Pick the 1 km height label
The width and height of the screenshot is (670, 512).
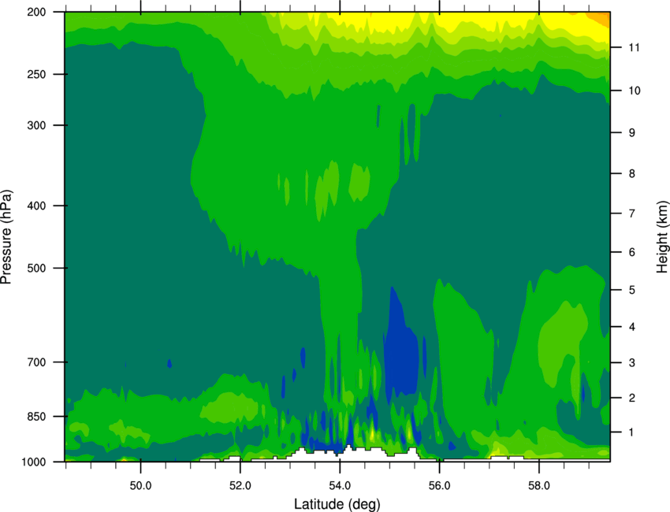coord(631,432)
